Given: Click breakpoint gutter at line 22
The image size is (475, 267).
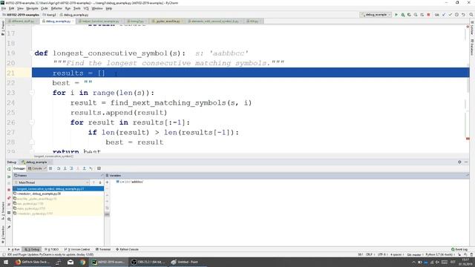Looking at the screenshot, I should point(24,83).
